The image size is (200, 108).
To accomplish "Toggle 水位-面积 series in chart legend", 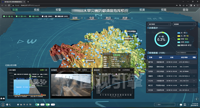I will click(122, 74).
